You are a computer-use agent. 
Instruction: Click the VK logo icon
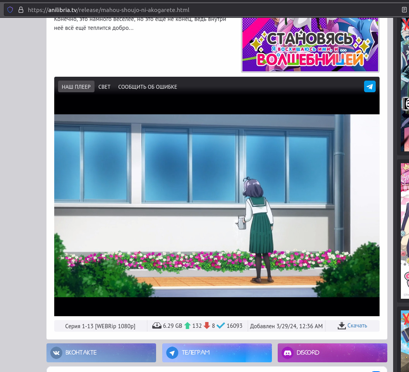pos(57,353)
